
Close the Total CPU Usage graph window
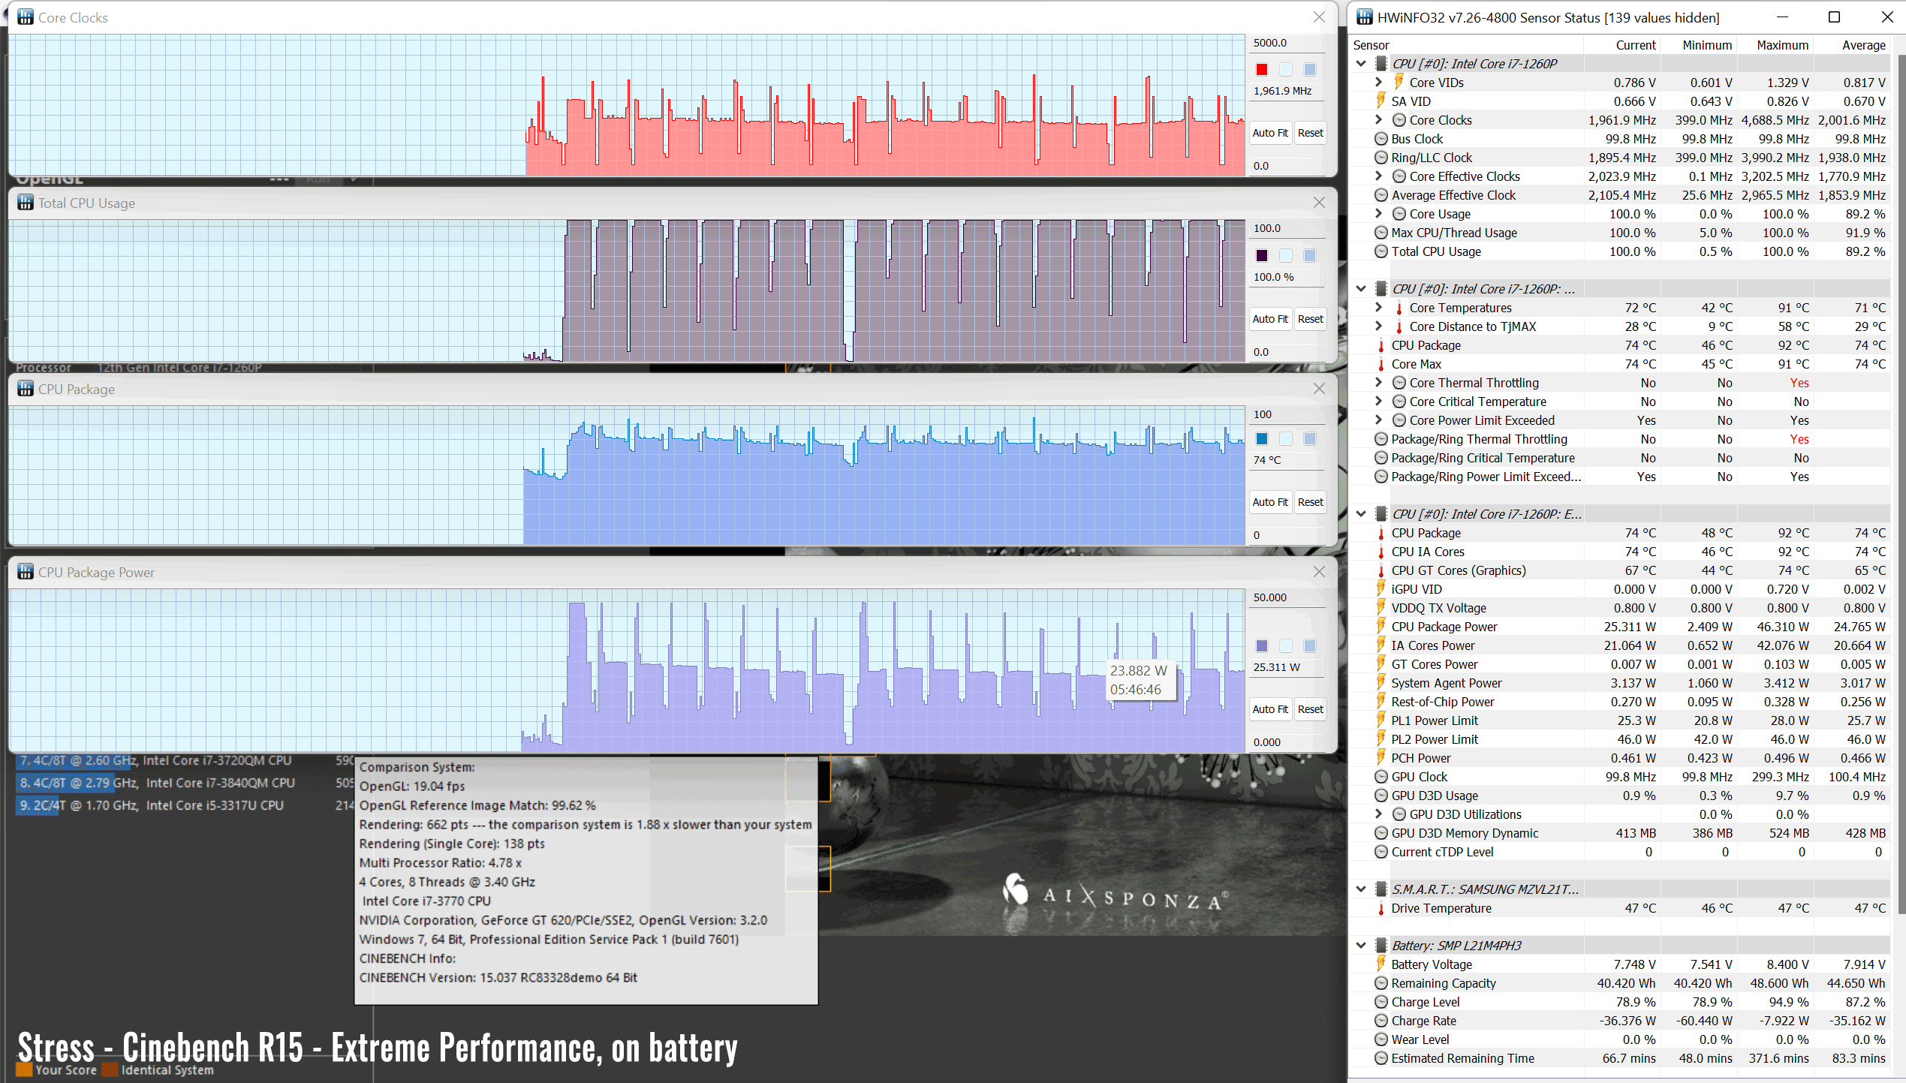[1319, 203]
